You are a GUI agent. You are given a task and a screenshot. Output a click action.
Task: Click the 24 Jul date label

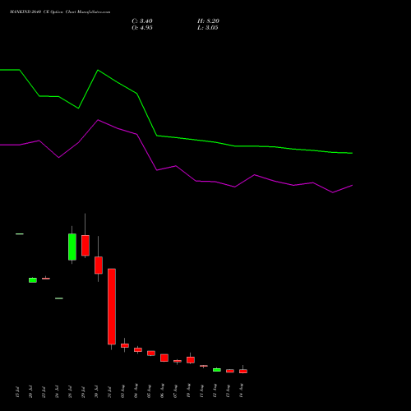pos(57,392)
